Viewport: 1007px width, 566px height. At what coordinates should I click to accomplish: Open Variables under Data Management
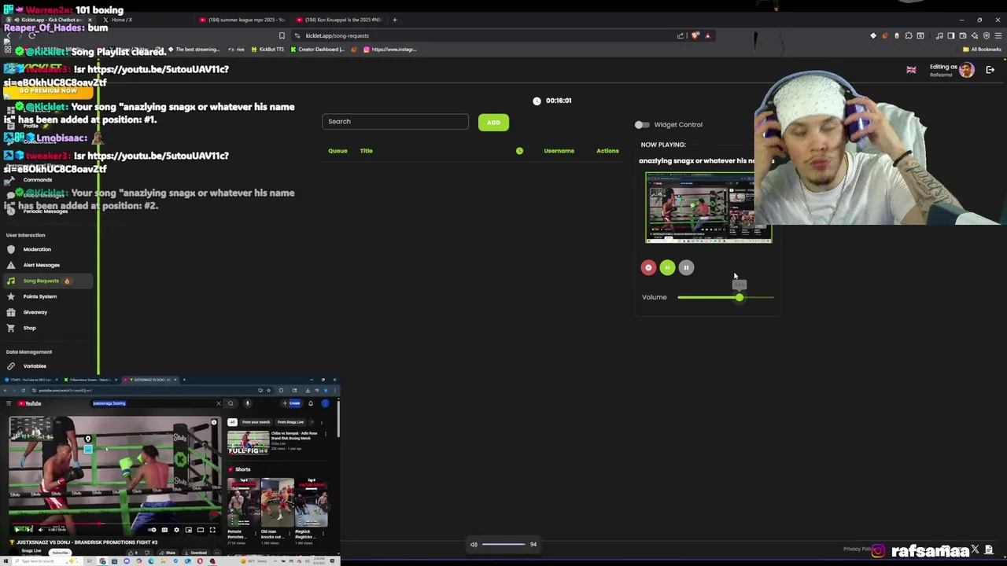[34, 366]
